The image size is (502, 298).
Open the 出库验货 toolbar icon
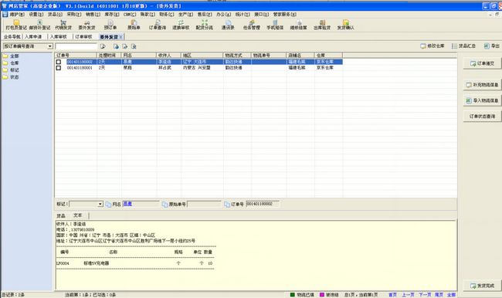pyautogui.click(x=322, y=25)
